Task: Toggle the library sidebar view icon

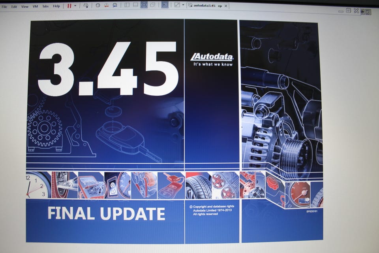Action: click(127, 5)
